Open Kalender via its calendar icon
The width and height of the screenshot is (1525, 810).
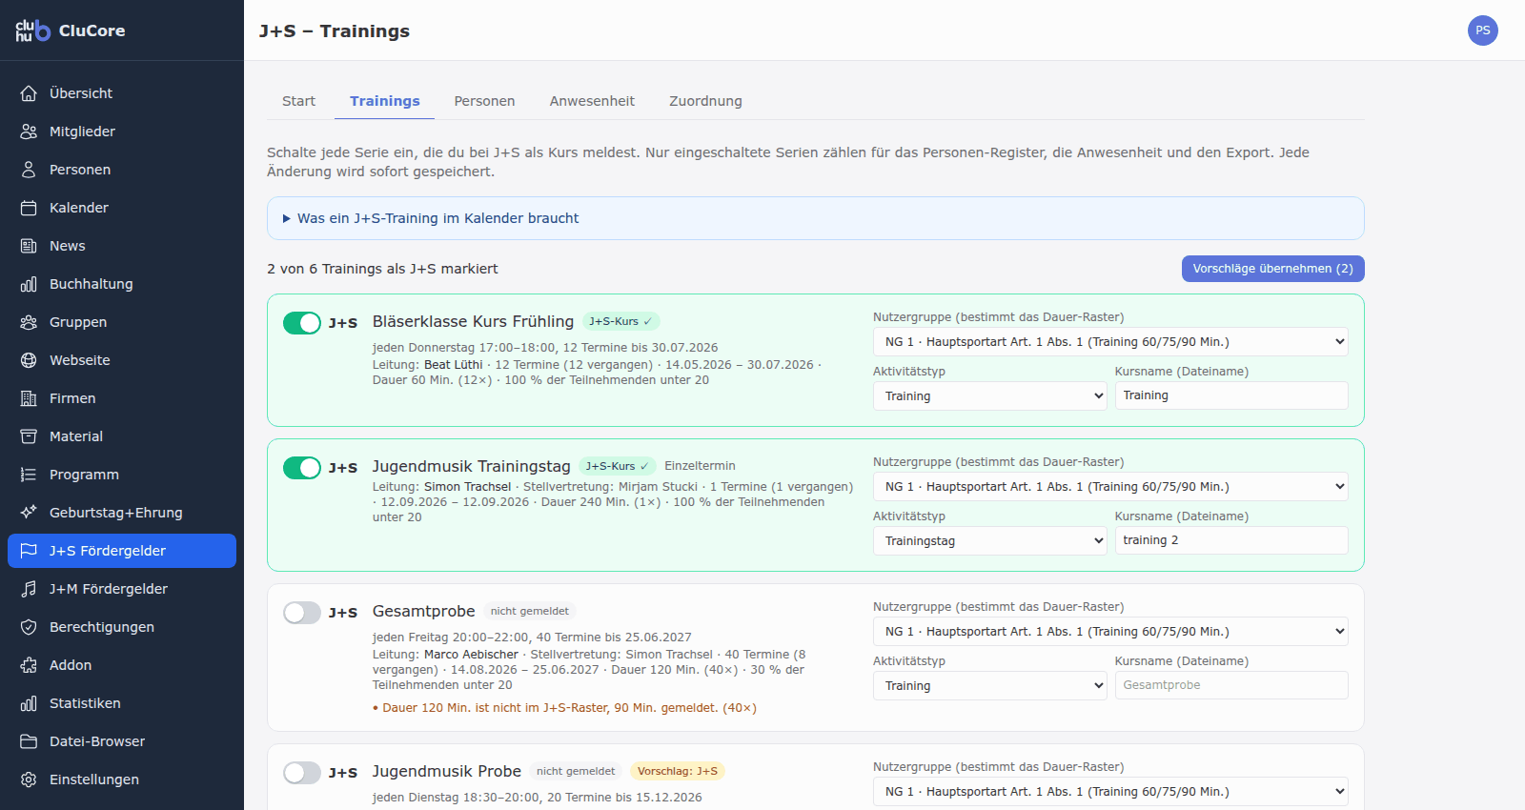[29, 208]
